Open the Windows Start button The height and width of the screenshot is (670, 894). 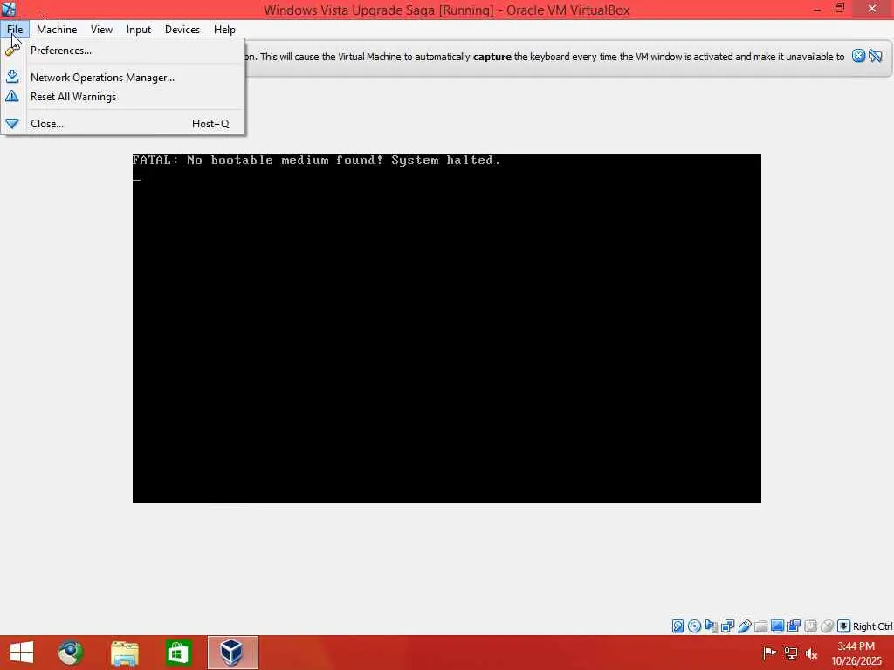pyautogui.click(x=21, y=653)
